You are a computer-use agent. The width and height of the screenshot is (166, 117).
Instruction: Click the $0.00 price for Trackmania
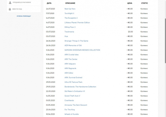point(130,32)
